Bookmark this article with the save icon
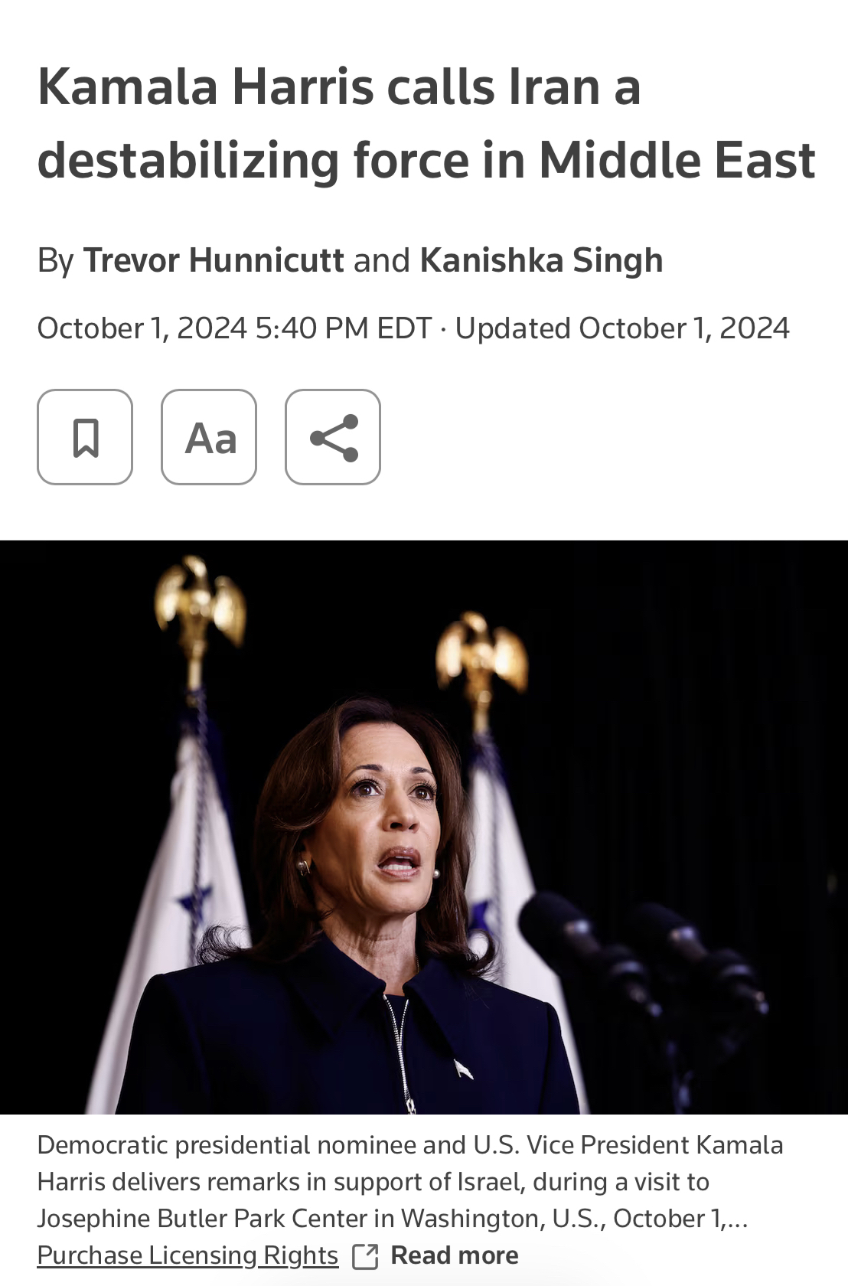Screen dimensions: 848x1286 click(x=85, y=437)
